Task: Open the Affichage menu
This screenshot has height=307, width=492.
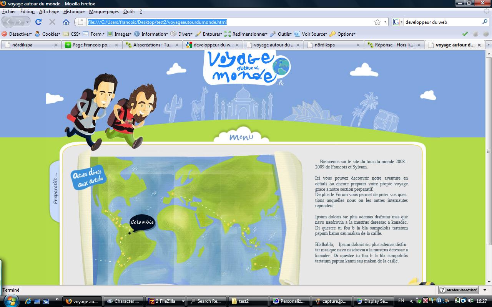Action: tap(49, 12)
